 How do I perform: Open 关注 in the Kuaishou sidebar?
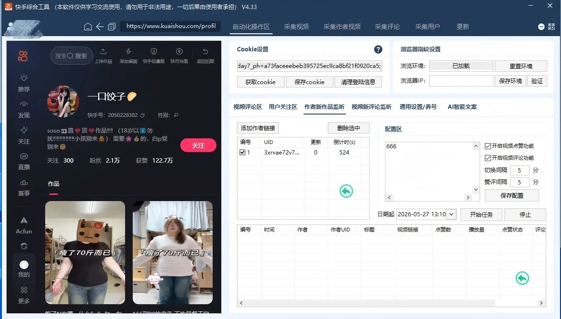[x=24, y=135]
